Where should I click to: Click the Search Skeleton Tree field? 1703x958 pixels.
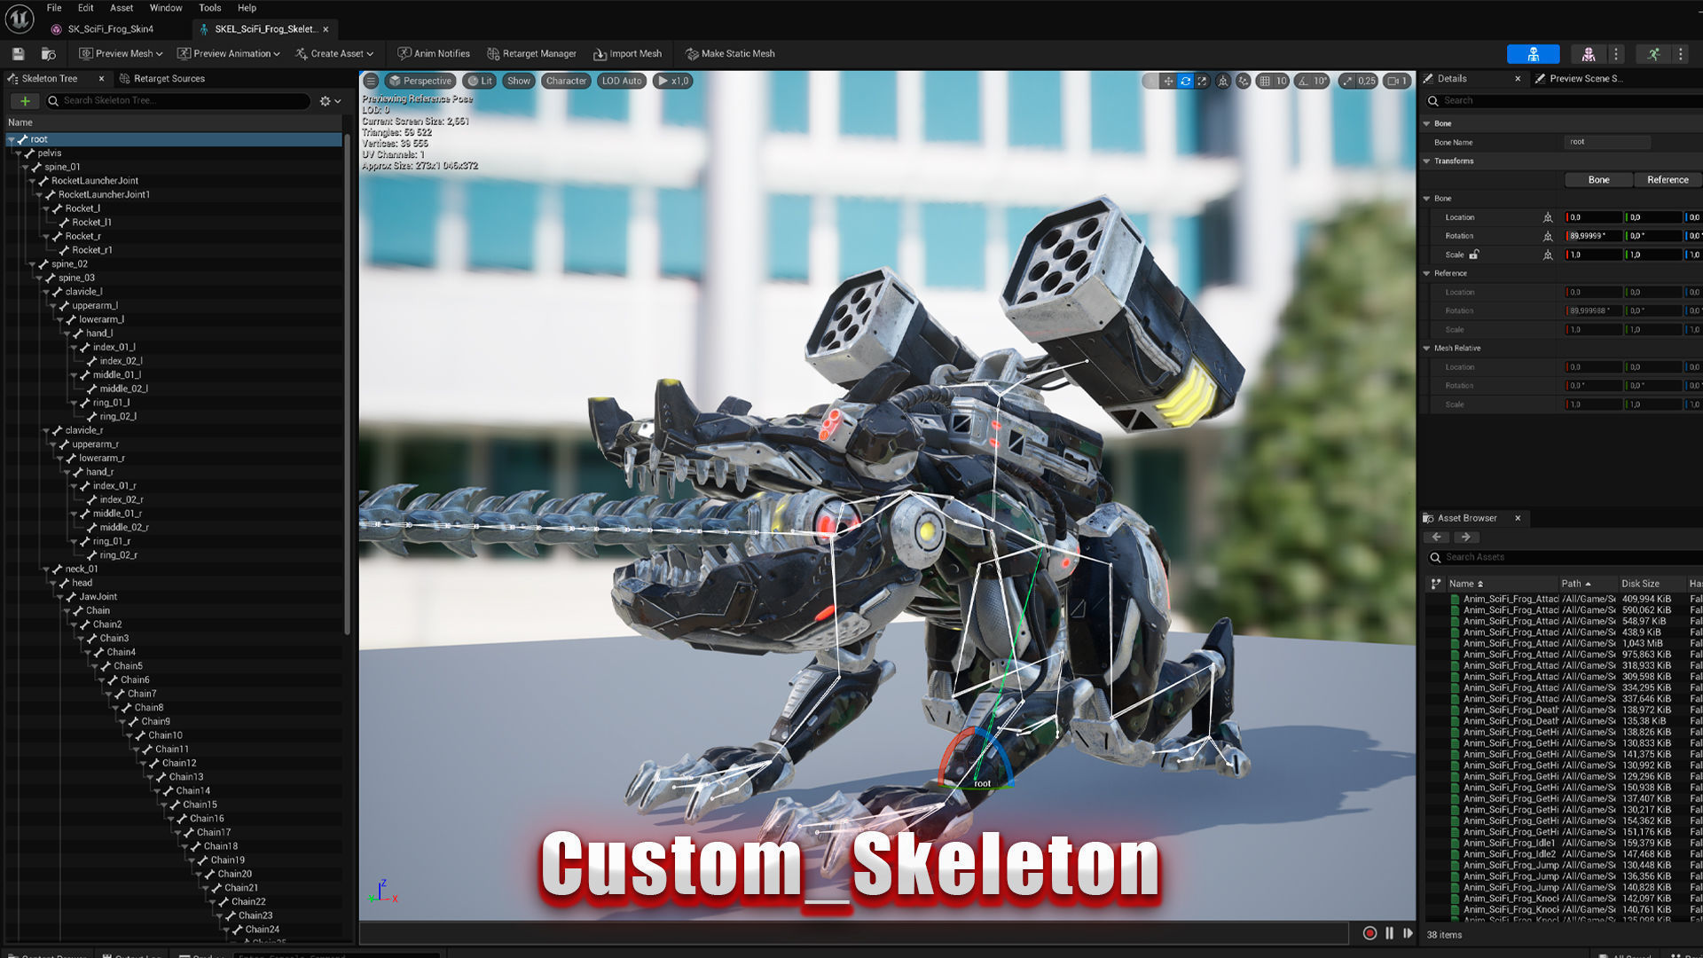tap(177, 100)
